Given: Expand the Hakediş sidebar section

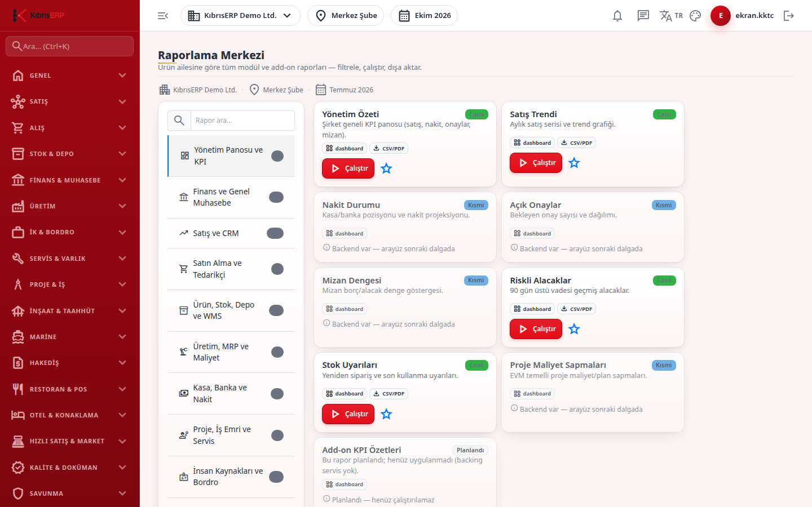Looking at the screenshot, I should [x=70, y=363].
